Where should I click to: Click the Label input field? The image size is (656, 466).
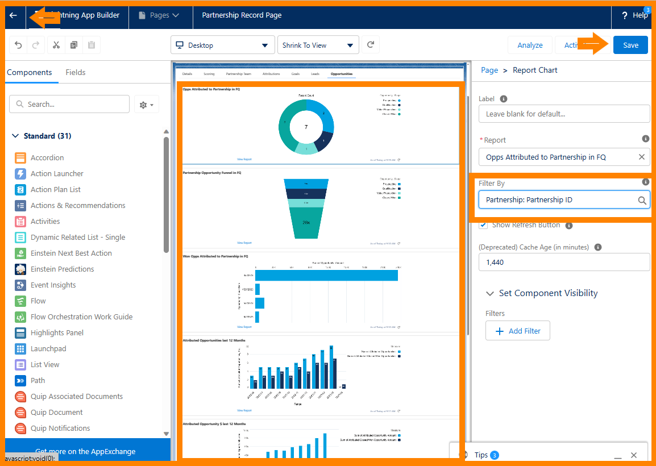coord(564,114)
